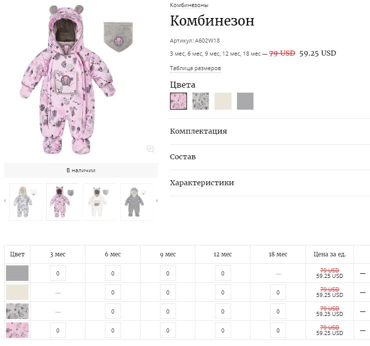Click quantity field for pink 12 мес
Image resolution: width=370 pixels, height=346 pixels.
pyautogui.click(x=223, y=330)
